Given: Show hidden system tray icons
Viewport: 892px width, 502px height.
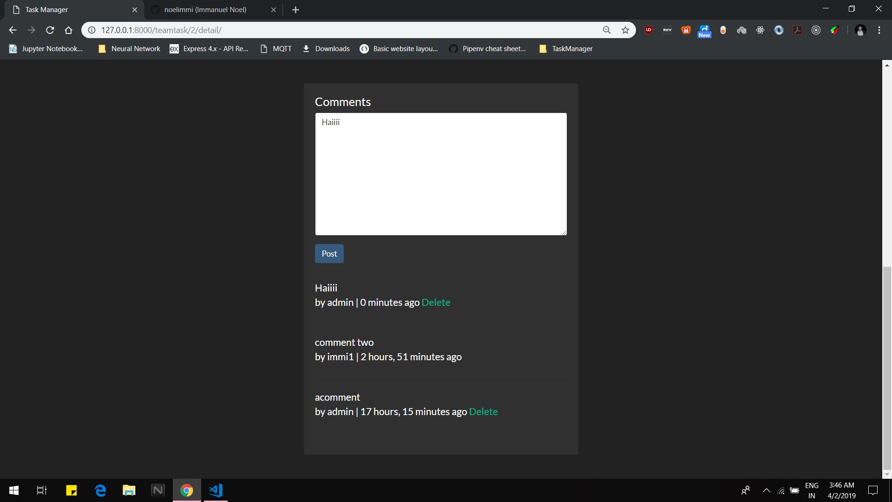Looking at the screenshot, I should (x=767, y=490).
